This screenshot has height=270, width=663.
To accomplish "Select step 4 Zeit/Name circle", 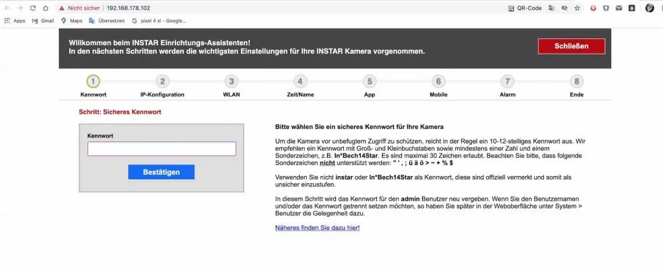I will click(x=300, y=81).
